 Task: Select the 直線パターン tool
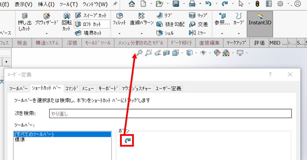tap(142, 19)
